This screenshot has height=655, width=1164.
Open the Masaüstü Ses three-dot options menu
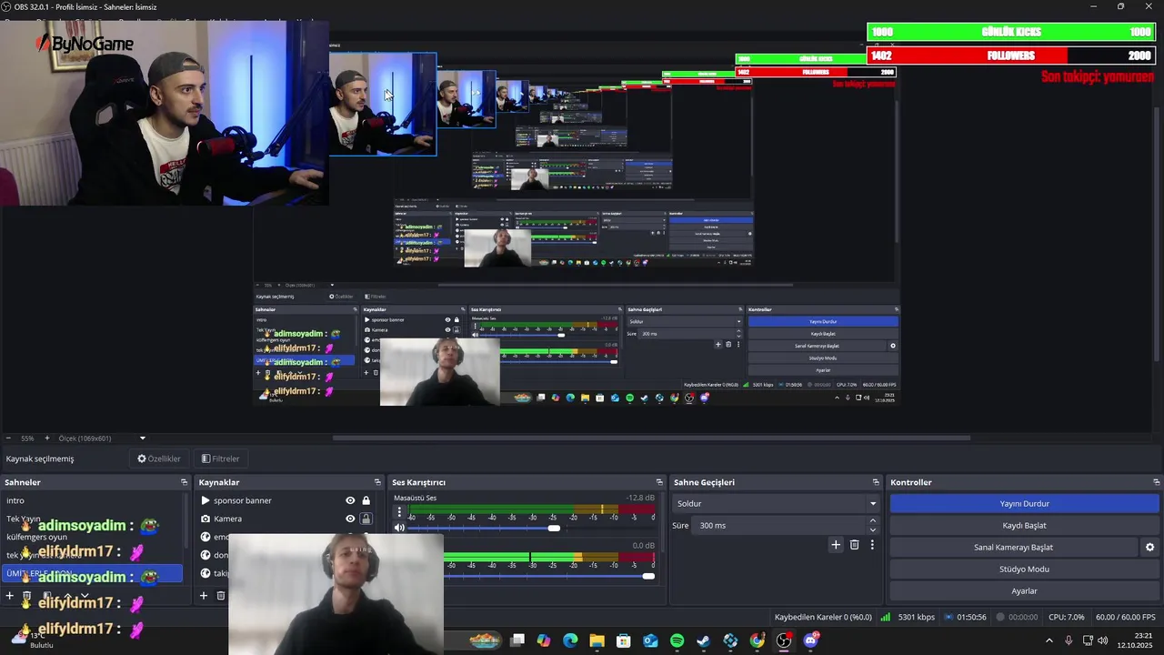point(399,512)
